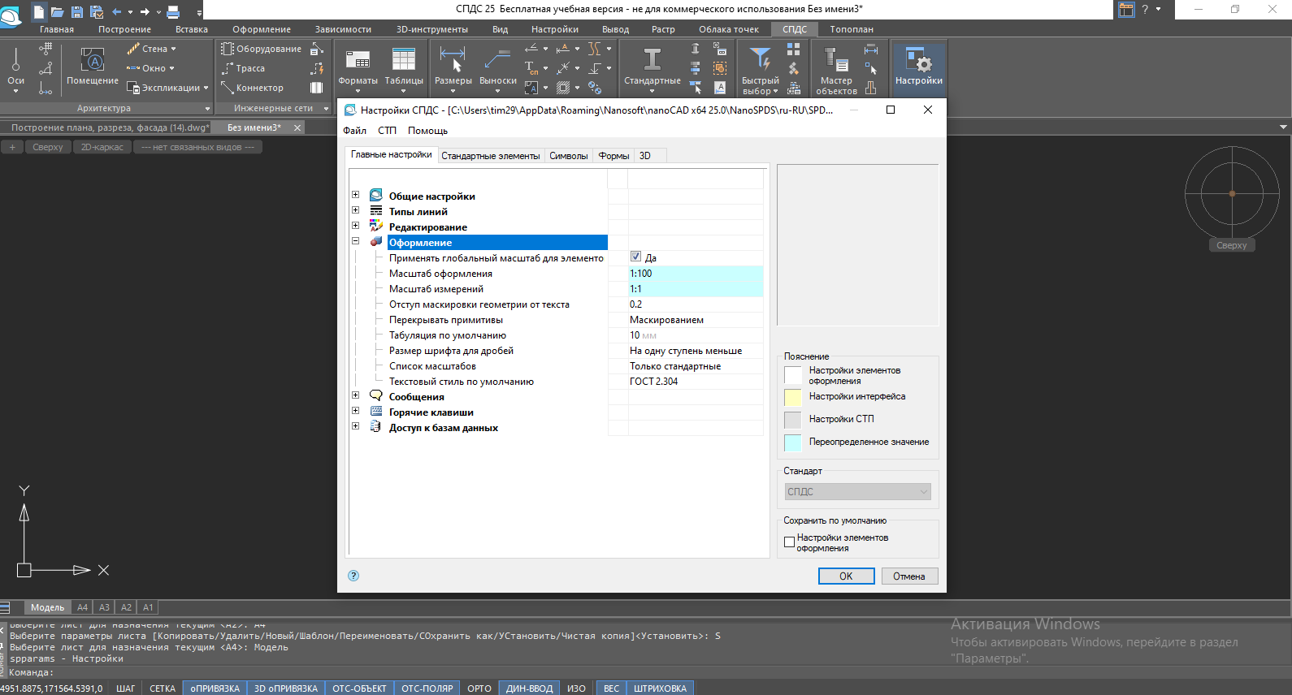Enable save default Настройки элементов оформления checkbox
1292x695 pixels.
[789, 542]
